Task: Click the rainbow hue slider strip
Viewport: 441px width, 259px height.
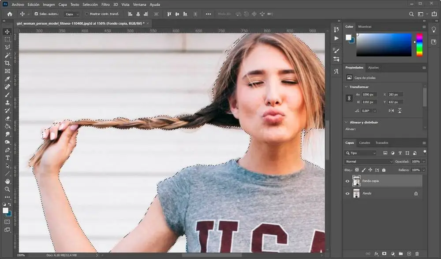Action: (x=419, y=45)
